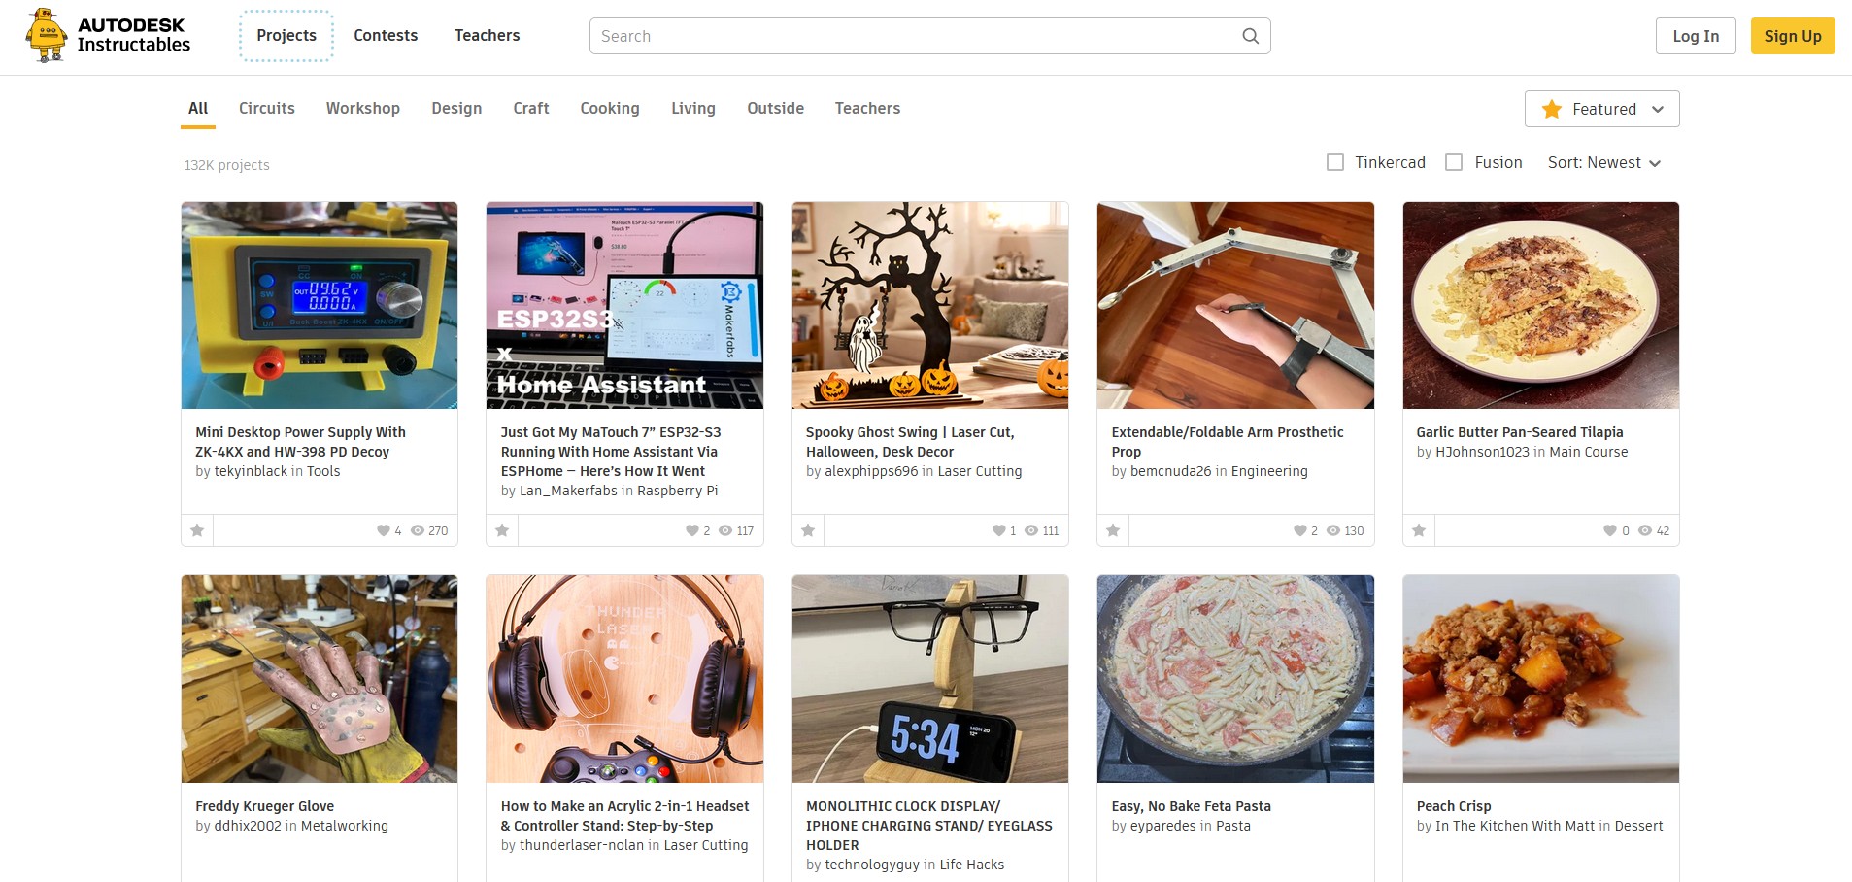Click the Autodesk Instructables robot logo
The image size is (1852, 882).
[47, 36]
